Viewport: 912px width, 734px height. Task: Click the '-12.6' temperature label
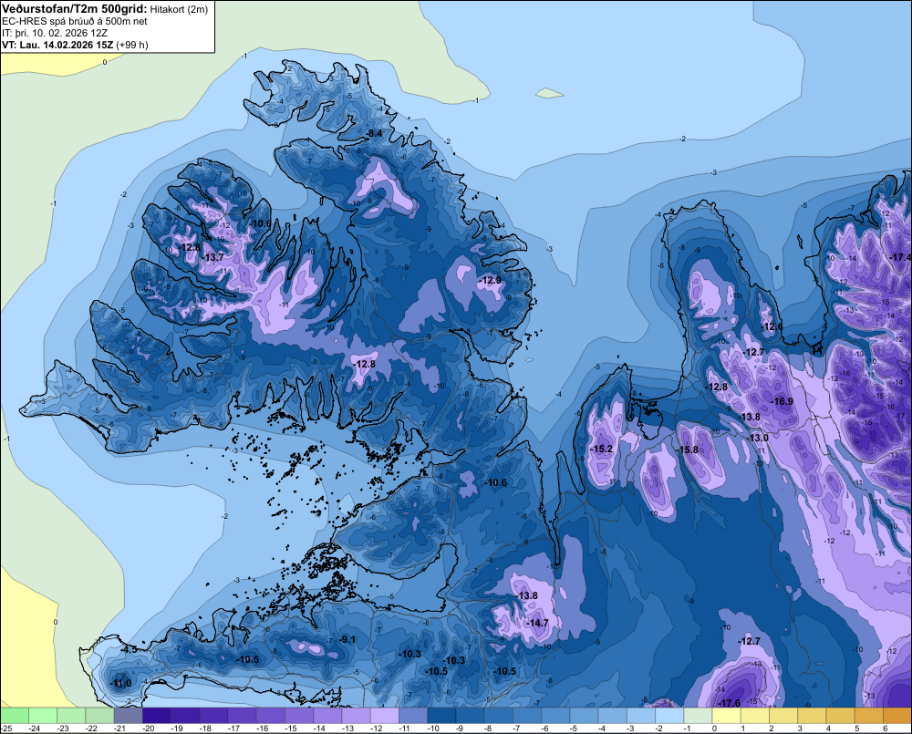pyautogui.click(x=772, y=326)
